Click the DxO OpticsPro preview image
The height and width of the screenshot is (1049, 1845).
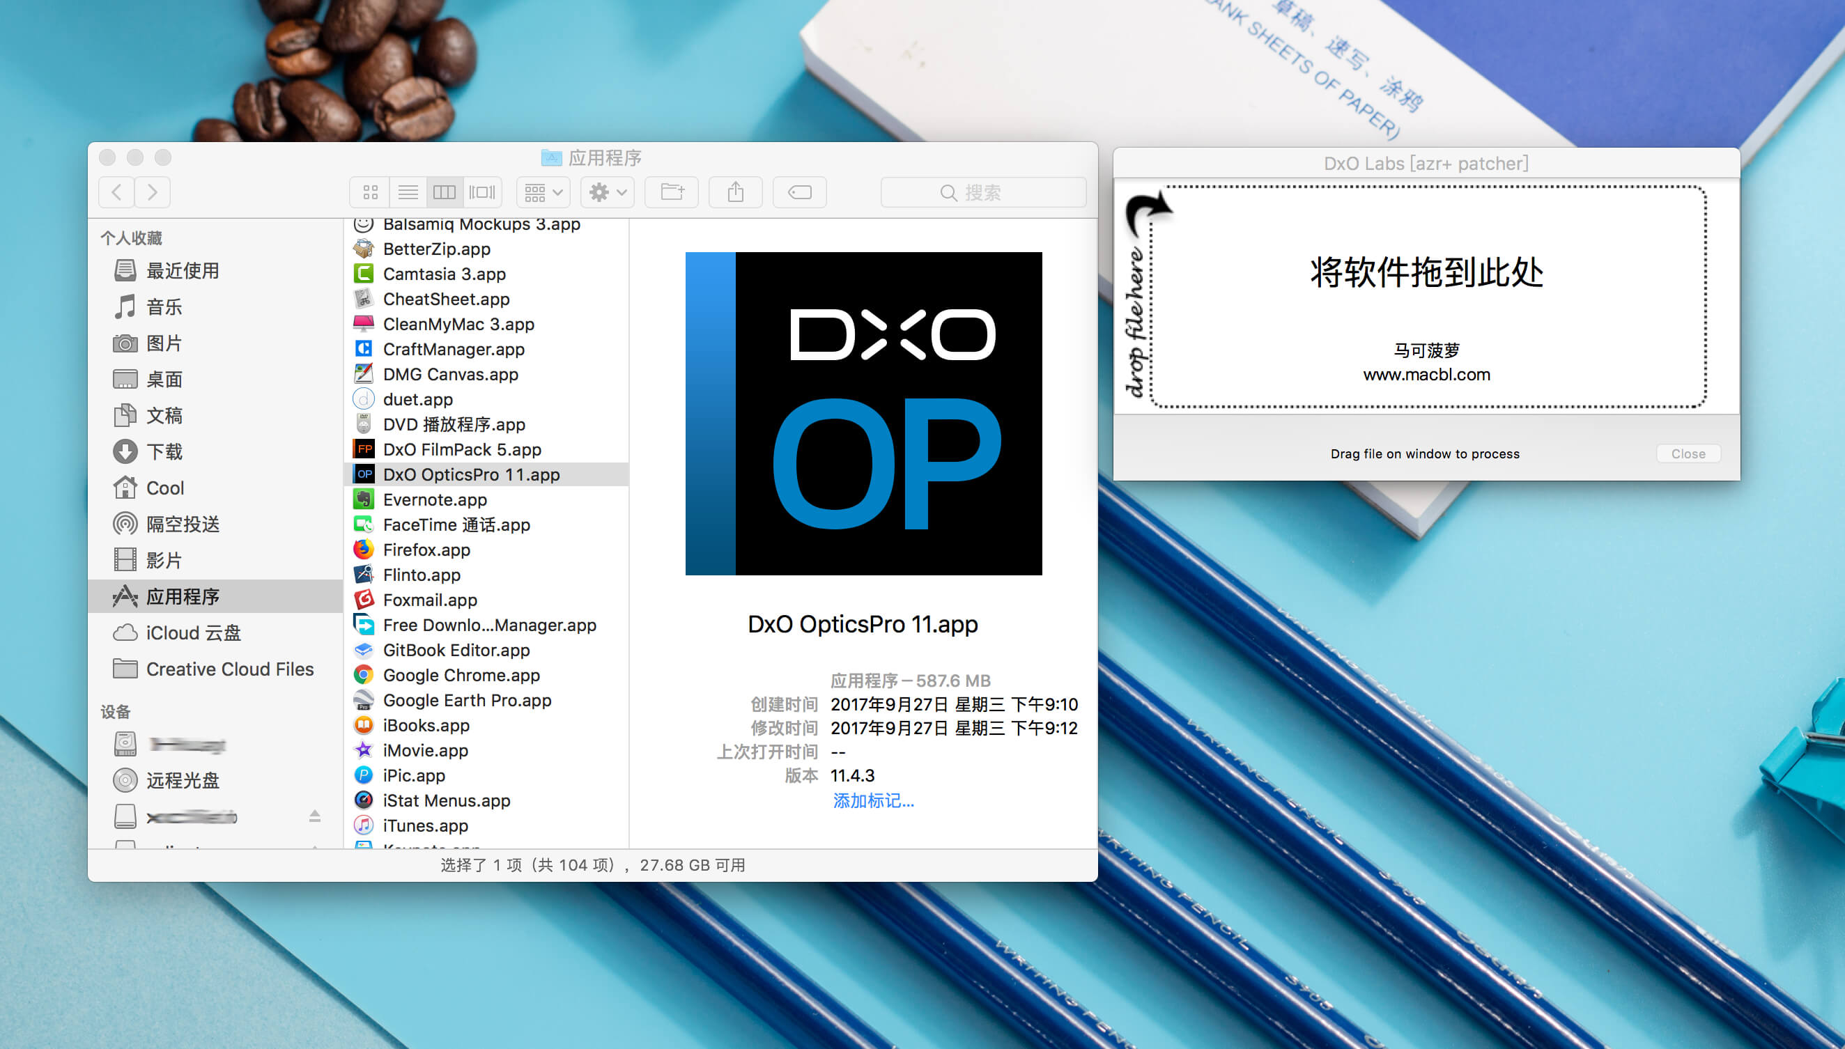pos(863,414)
